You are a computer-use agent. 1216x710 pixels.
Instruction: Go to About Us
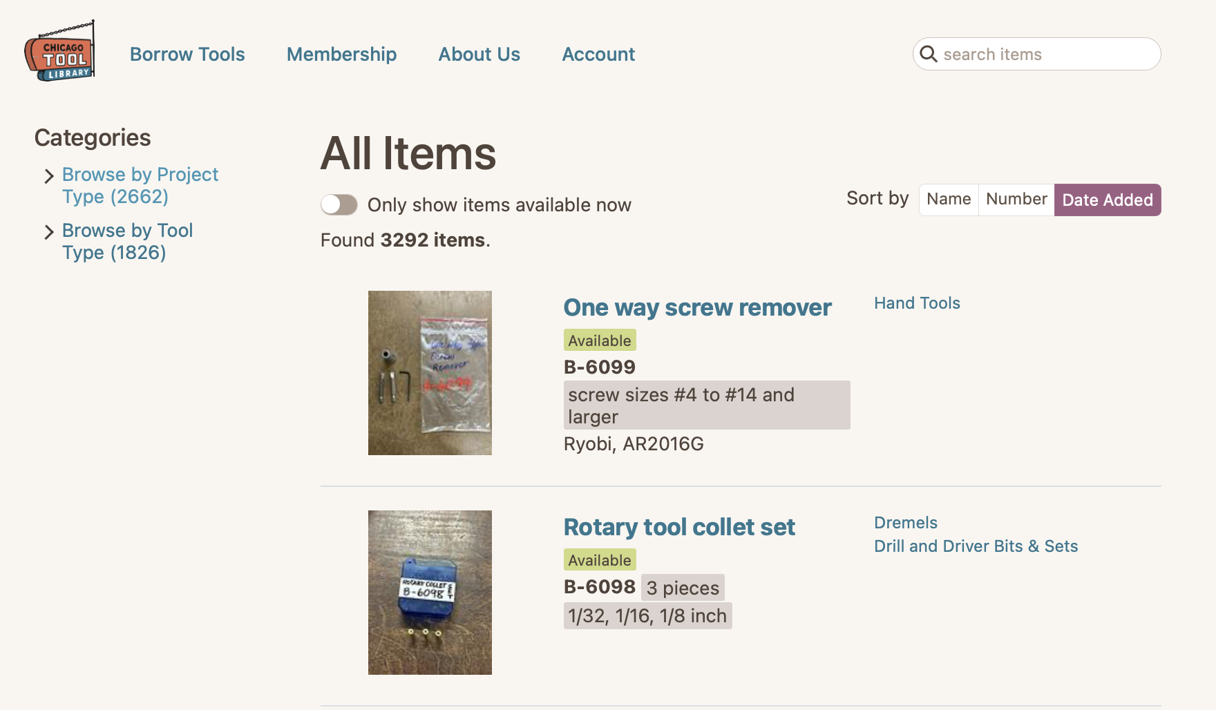(479, 54)
